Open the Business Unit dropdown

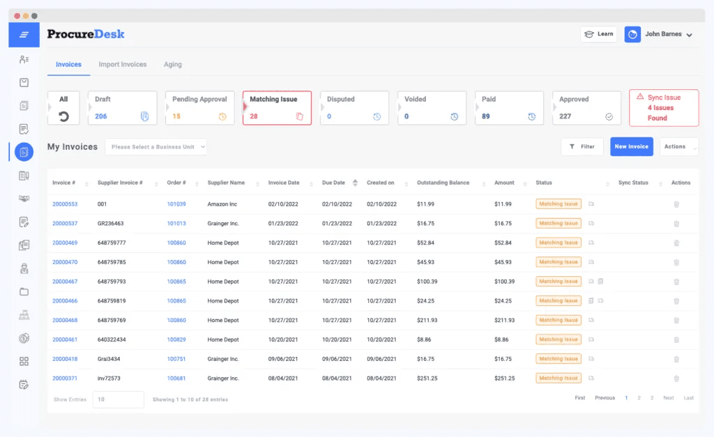(156, 147)
